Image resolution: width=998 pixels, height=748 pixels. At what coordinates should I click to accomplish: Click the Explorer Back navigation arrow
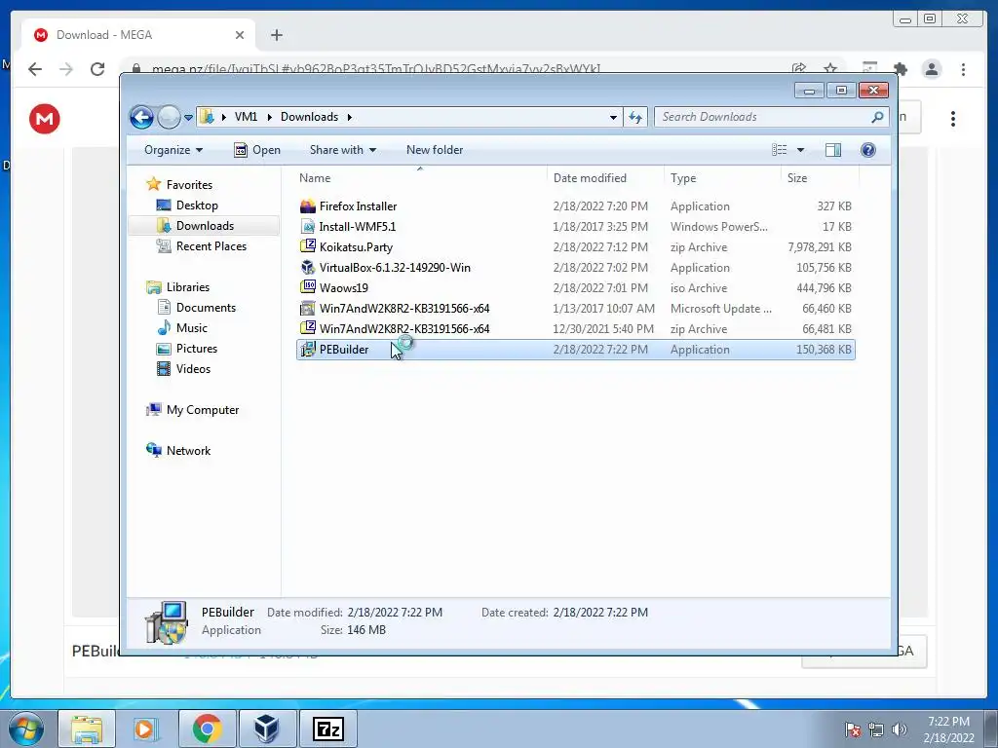point(141,117)
